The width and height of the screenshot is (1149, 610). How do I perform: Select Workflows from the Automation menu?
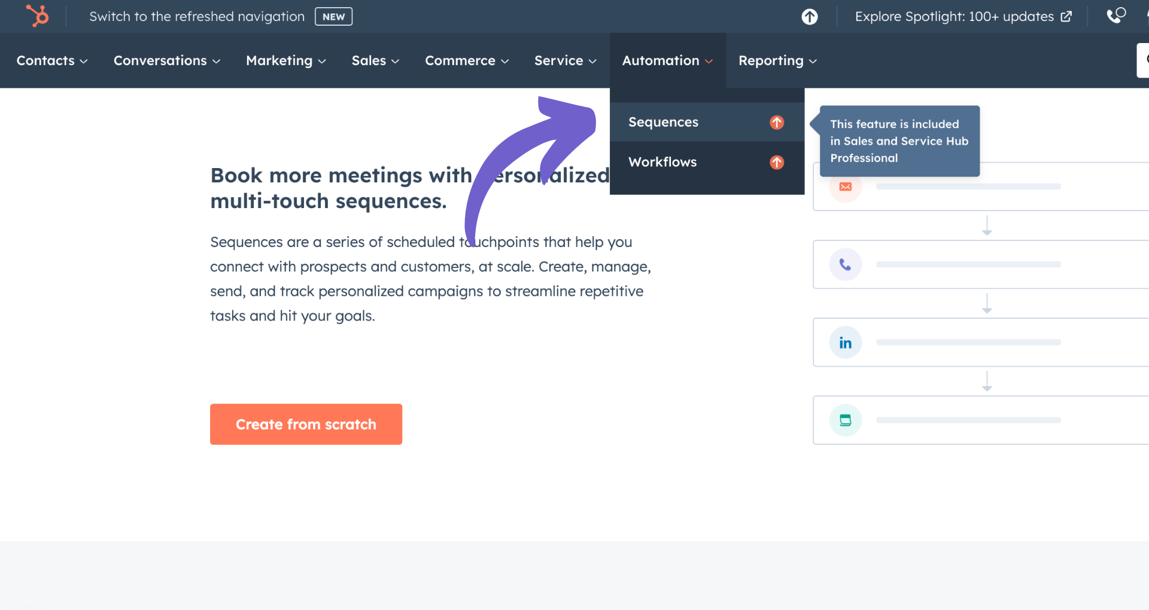(x=662, y=162)
